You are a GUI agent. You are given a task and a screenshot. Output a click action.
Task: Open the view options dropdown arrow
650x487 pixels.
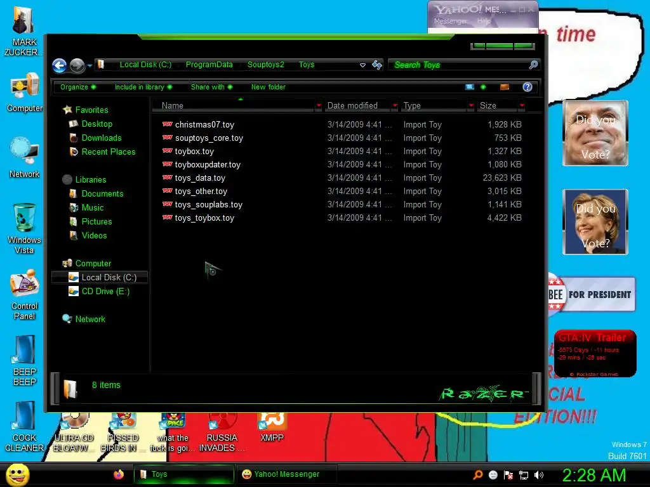(x=483, y=87)
